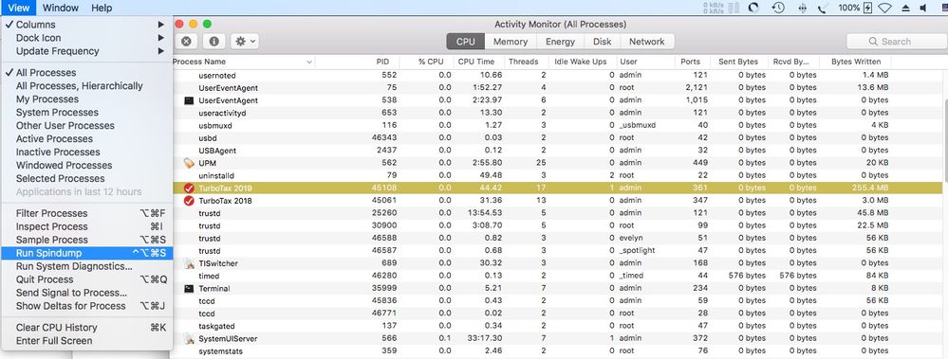Choose Other User Processes filter
Viewport: 948px width, 359px height.
[86, 126]
